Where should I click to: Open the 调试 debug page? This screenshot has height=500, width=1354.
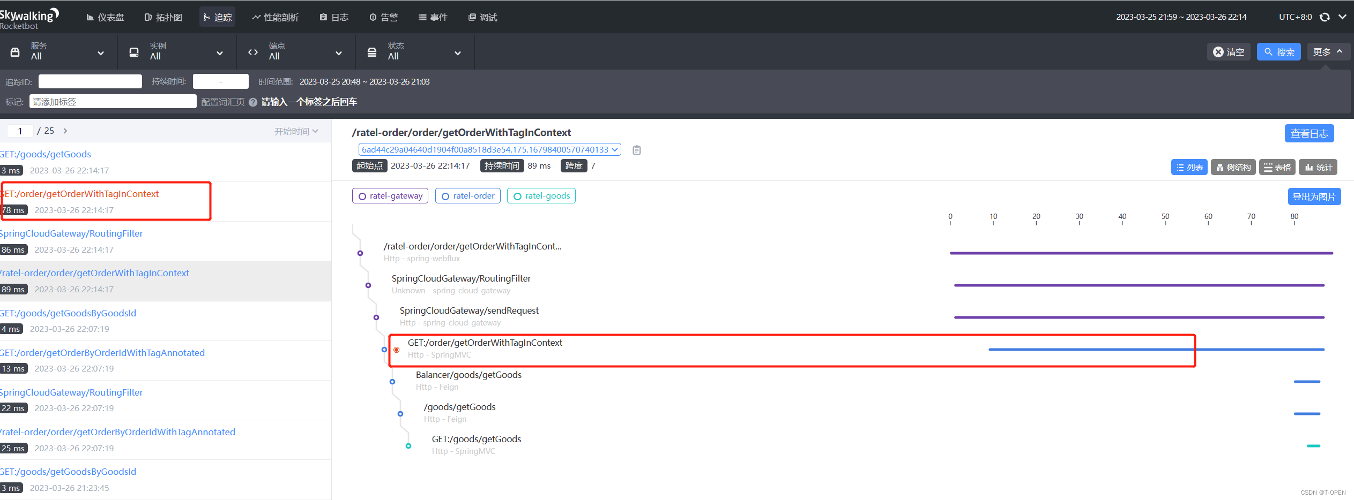coord(482,17)
